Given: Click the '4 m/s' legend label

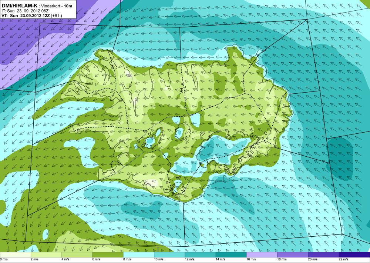Looking at the screenshot, I should [x=65, y=259].
